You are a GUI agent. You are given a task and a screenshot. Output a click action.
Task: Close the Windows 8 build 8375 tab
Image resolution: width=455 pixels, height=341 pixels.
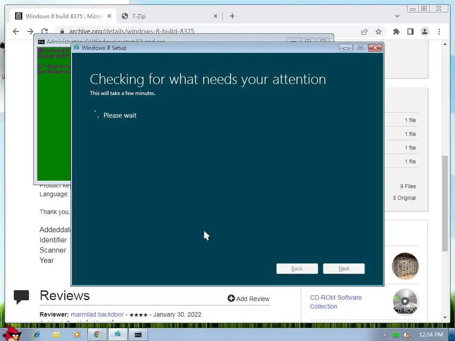click(x=109, y=16)
